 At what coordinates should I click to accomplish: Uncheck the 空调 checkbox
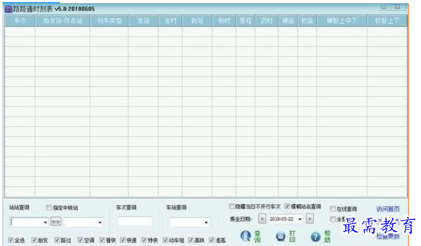point(80,240)
